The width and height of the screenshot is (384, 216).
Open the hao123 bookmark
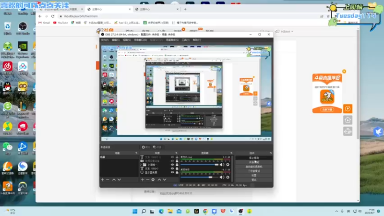(127, 23)
